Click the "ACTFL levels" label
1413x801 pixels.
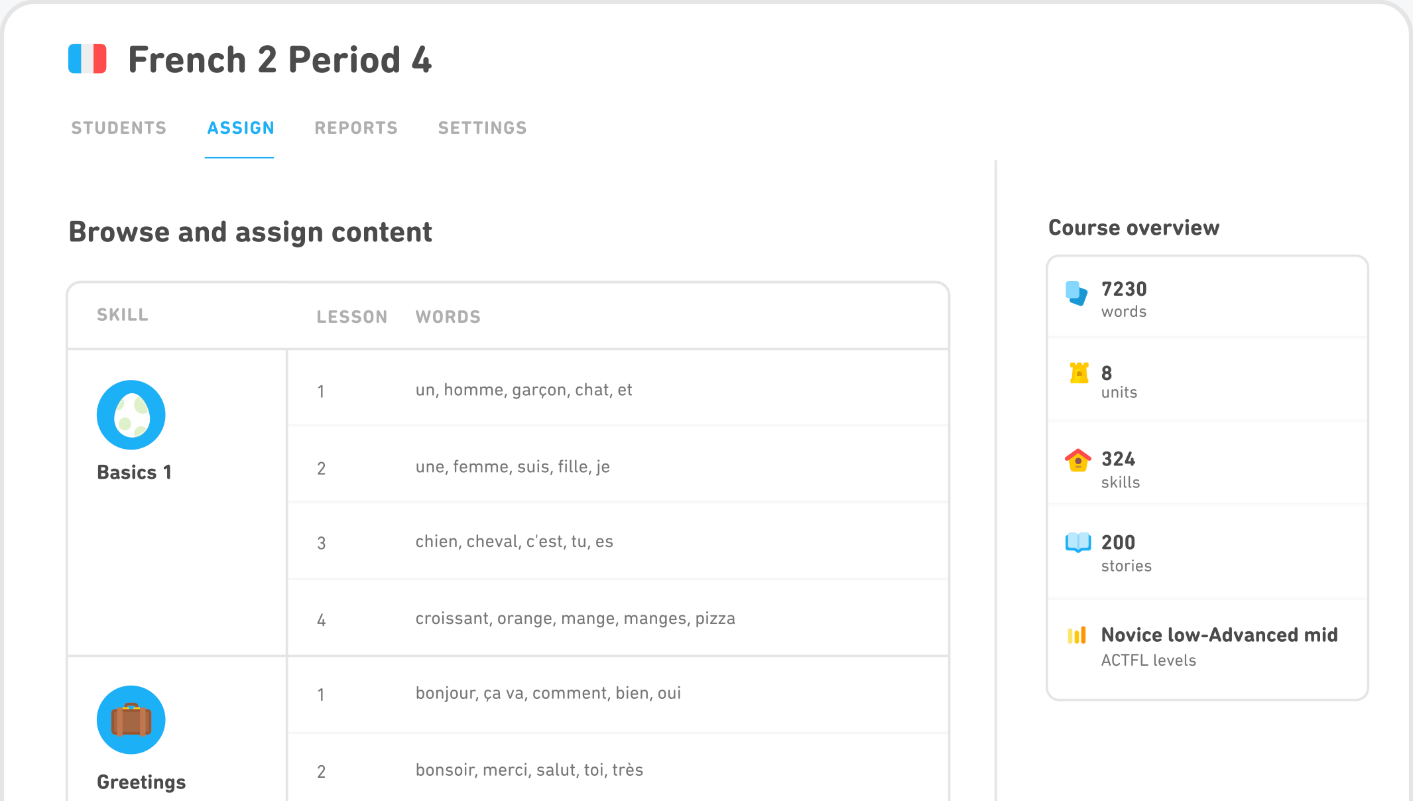1148,660
